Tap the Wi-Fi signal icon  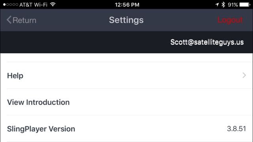point(53,4)
